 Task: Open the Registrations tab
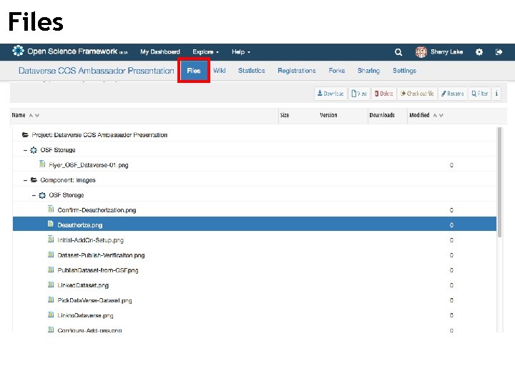[x=297, y=71]
